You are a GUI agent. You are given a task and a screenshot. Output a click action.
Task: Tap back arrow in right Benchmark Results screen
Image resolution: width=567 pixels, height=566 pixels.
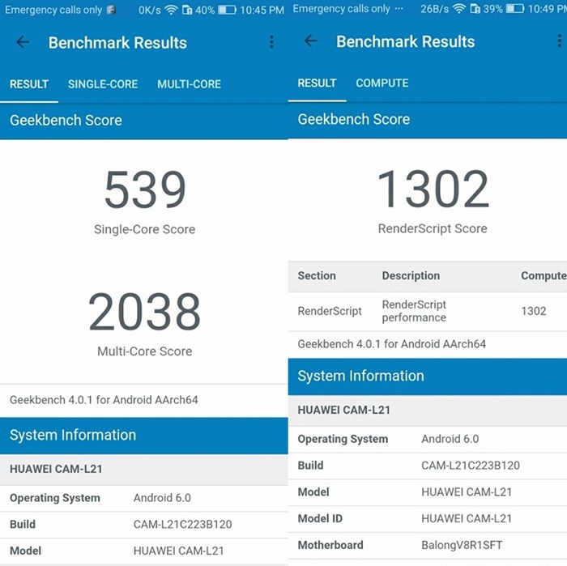pos(310,41)
